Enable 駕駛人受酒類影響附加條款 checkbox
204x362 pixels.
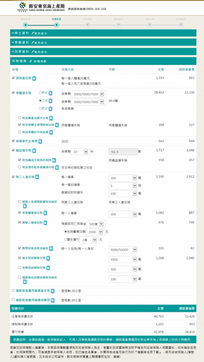20,202
